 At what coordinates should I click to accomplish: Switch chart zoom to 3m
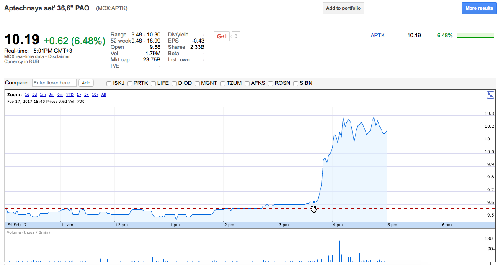pyautogui.click(x=52, y=94)
